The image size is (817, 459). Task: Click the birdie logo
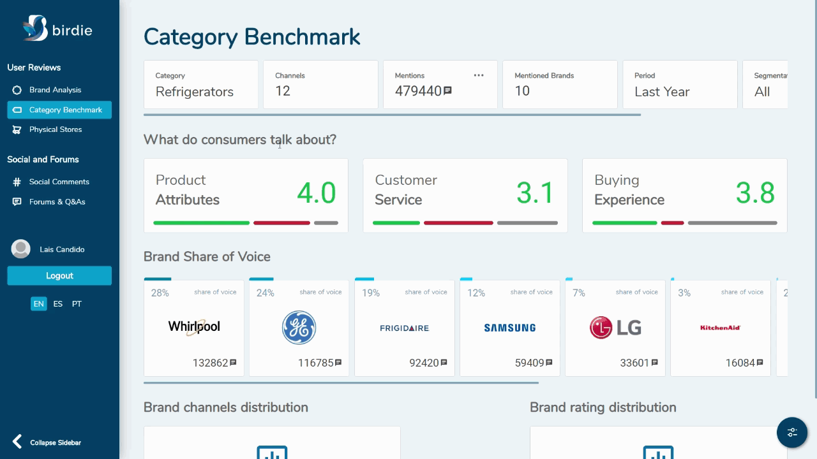pos(57,29)
